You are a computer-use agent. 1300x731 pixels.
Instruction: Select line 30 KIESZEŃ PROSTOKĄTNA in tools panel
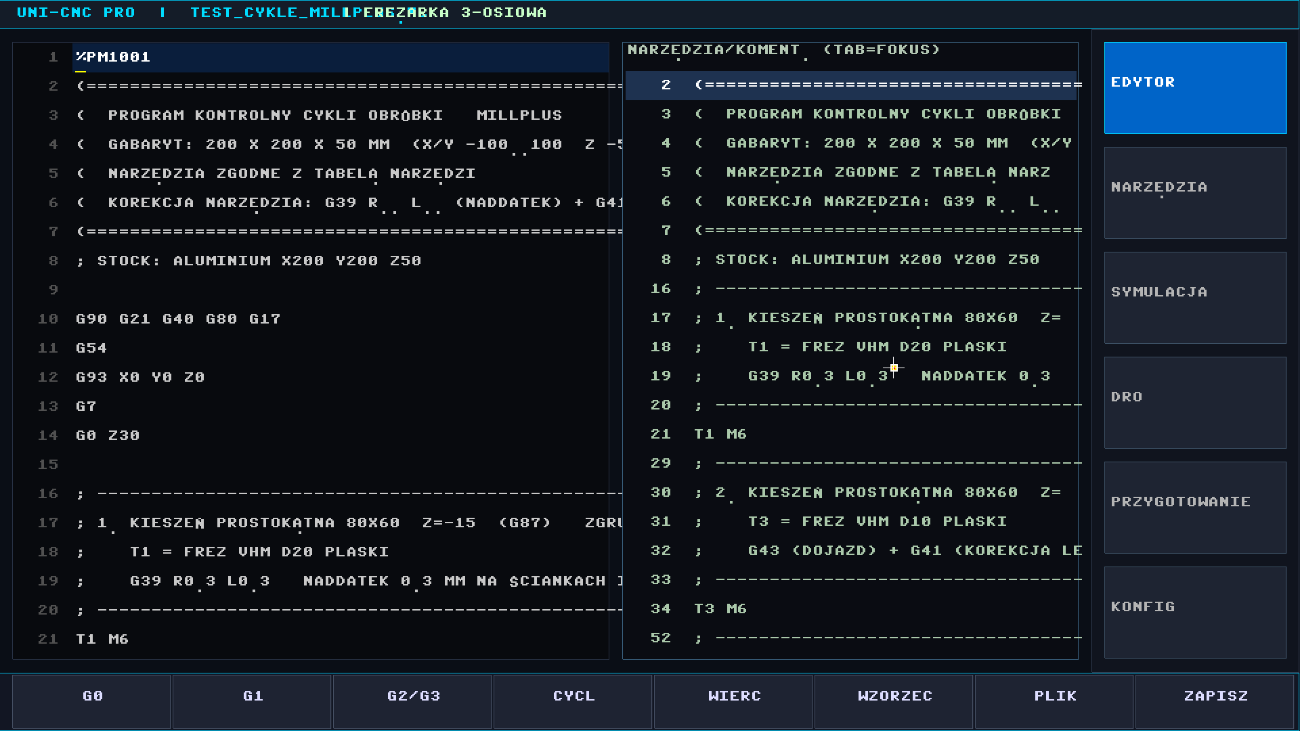851,492
